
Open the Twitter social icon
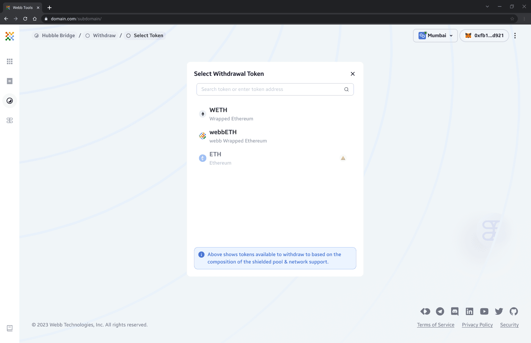coord(499,311)
